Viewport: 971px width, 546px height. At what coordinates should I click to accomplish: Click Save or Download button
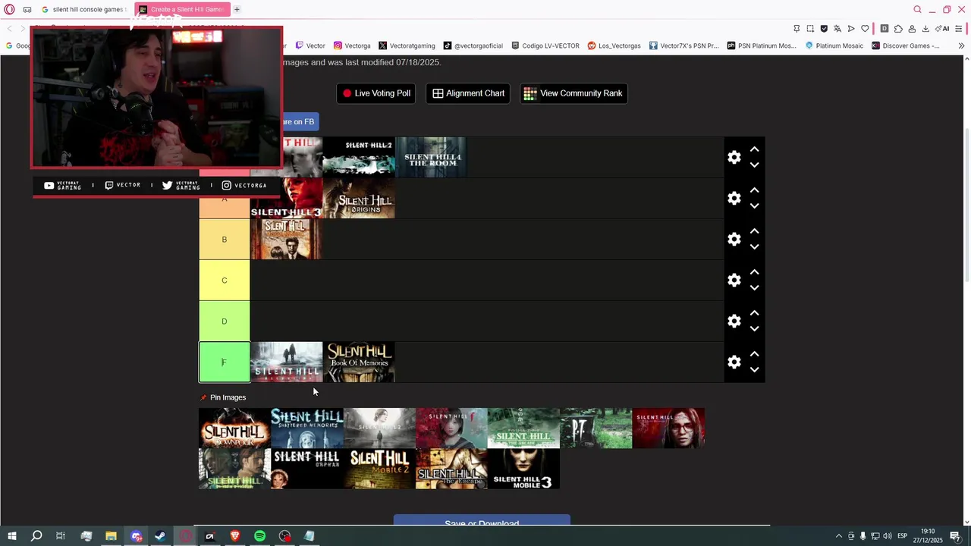coord(482,522)
